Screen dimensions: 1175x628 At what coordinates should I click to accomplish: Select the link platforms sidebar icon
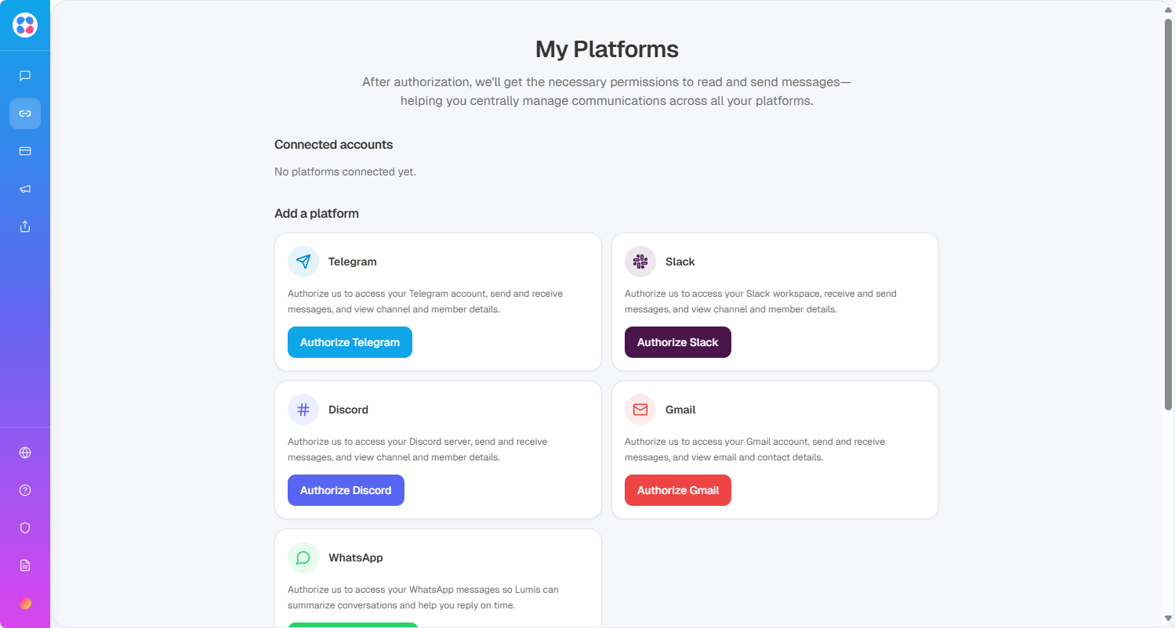click(25, 114)
